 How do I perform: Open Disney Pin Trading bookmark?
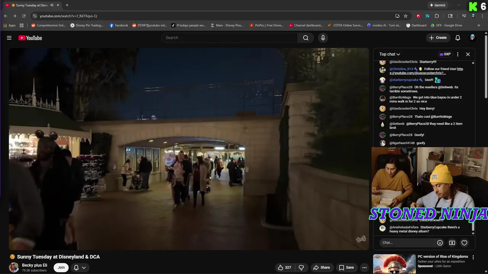pyautogui.click(x=87, y=25)
